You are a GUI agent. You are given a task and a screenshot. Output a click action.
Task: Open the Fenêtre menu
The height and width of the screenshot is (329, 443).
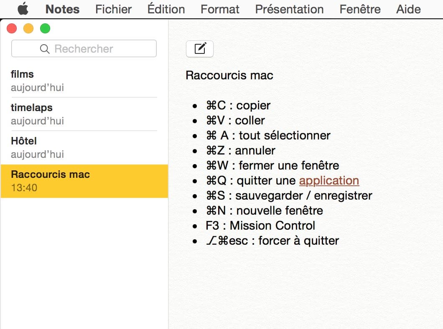click(x=360, y=9)
